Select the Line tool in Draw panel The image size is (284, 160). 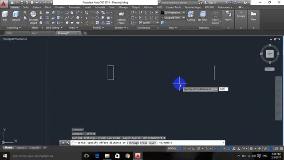pyautogui.click(x=72, y=18)
